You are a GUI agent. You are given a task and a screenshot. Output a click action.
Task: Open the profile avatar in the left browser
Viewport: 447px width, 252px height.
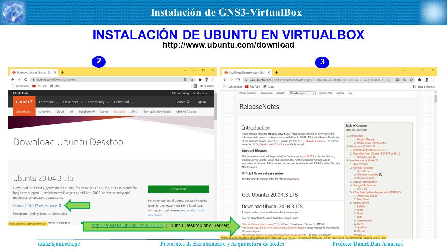click(x=206, y=79)
